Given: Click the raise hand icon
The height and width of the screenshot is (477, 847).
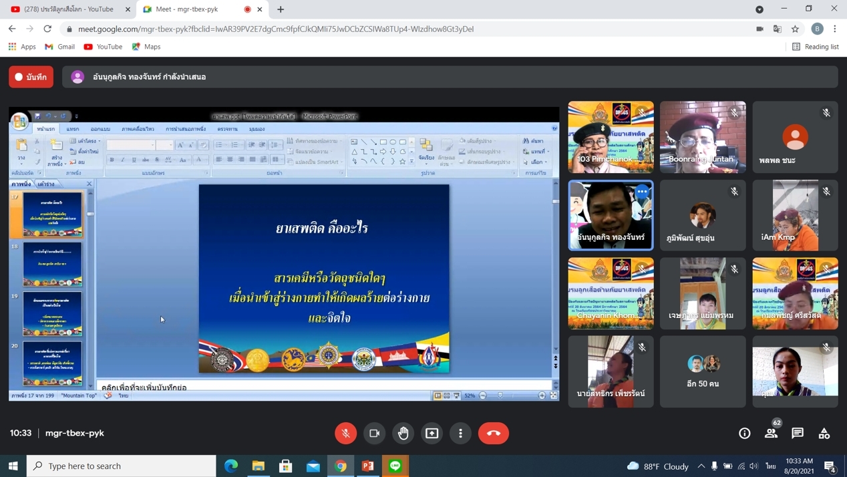Looking at the screenshot, I should (403, 433).
